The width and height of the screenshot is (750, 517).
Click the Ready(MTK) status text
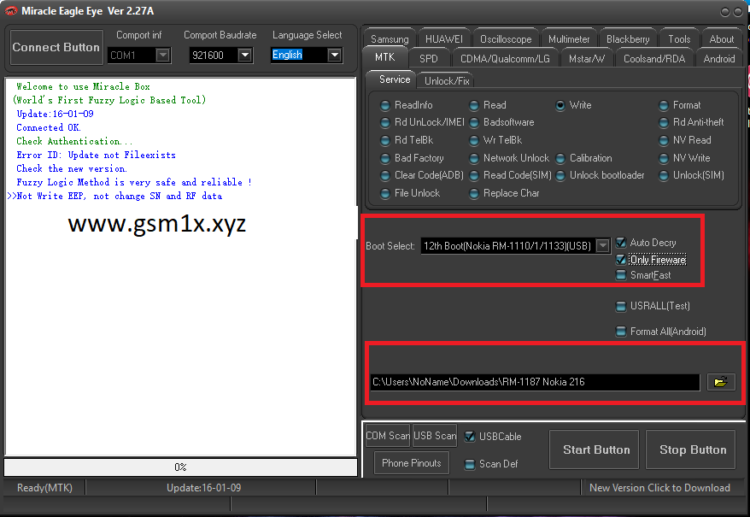click(x=44, y=488)
